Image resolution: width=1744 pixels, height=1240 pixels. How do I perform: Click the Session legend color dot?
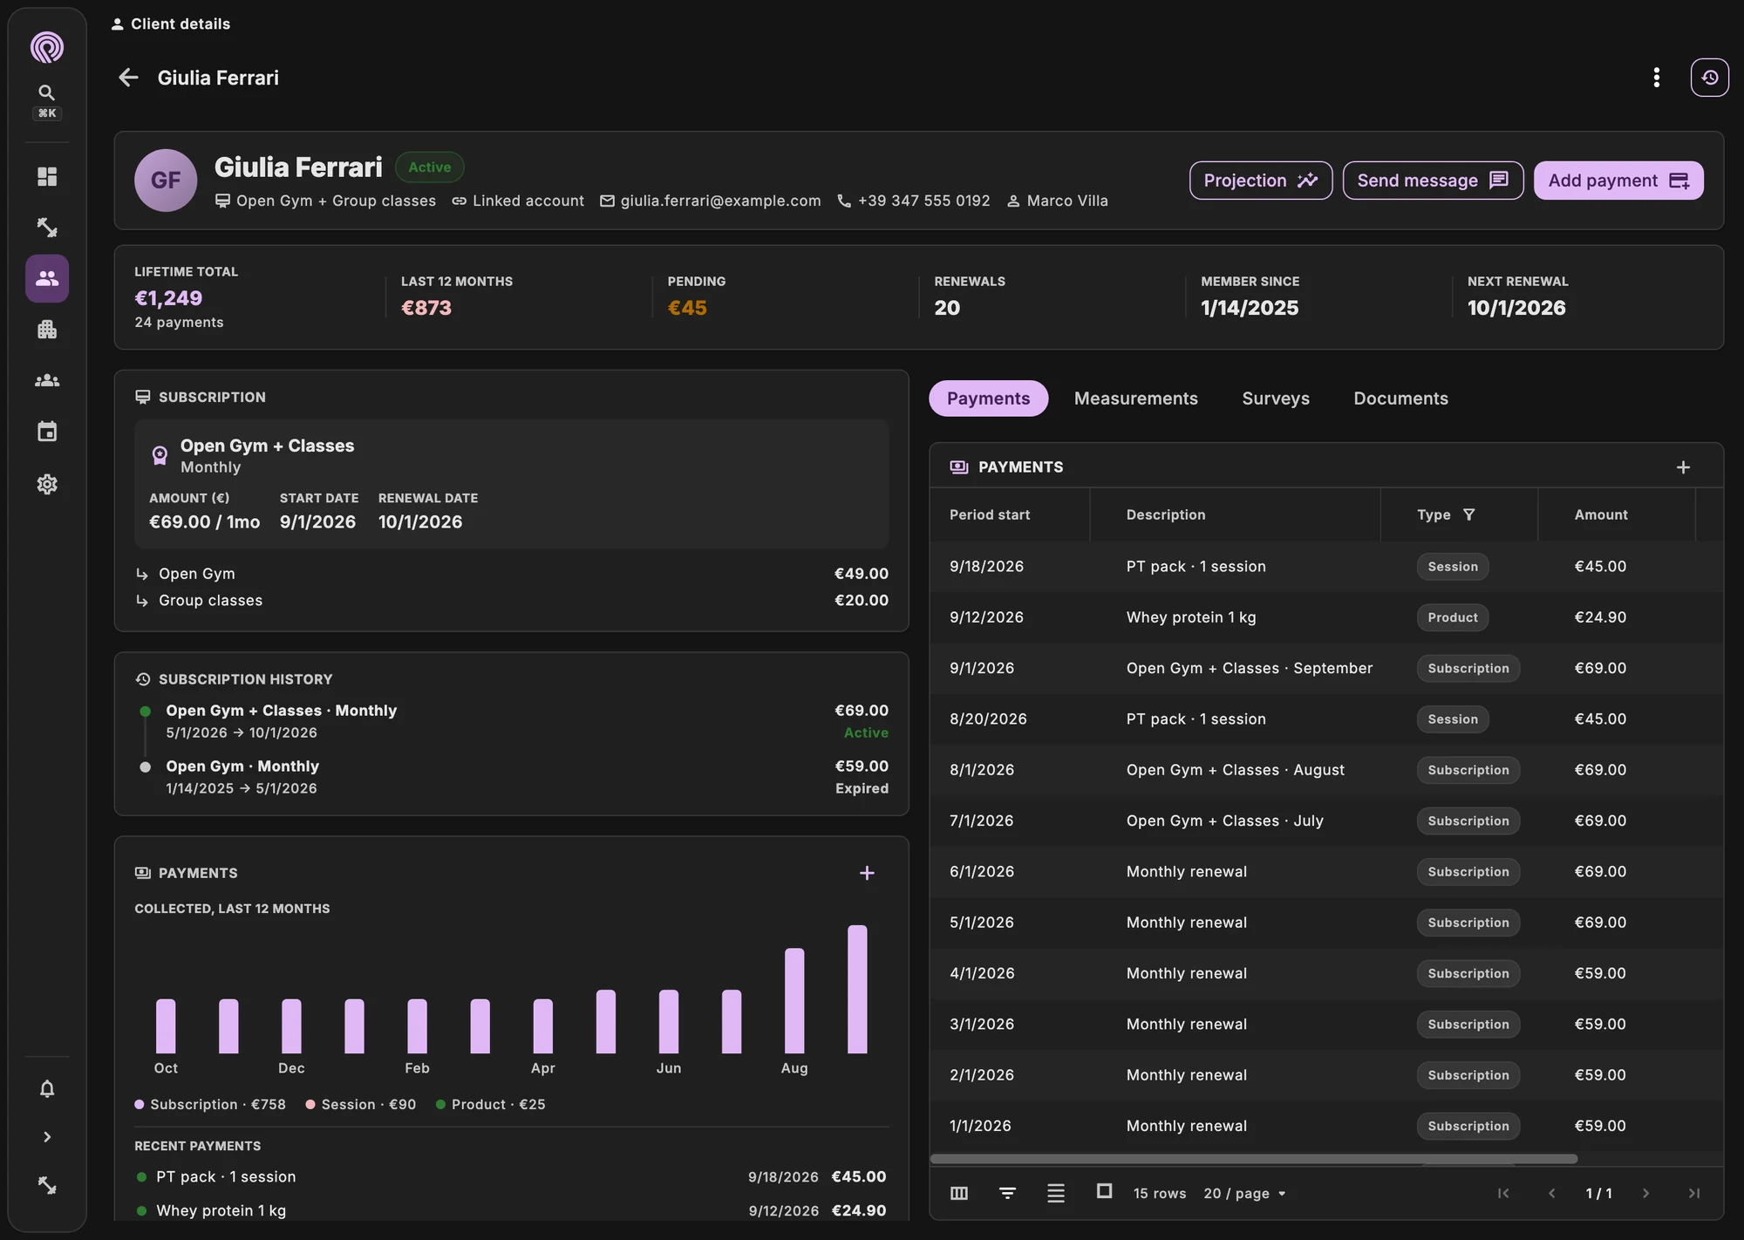click(310, 1104)
